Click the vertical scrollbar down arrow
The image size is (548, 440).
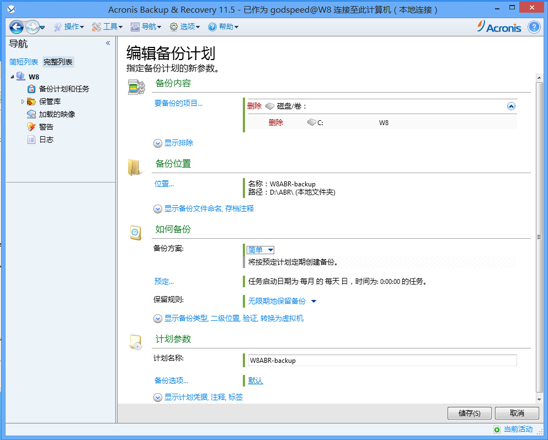539,399
